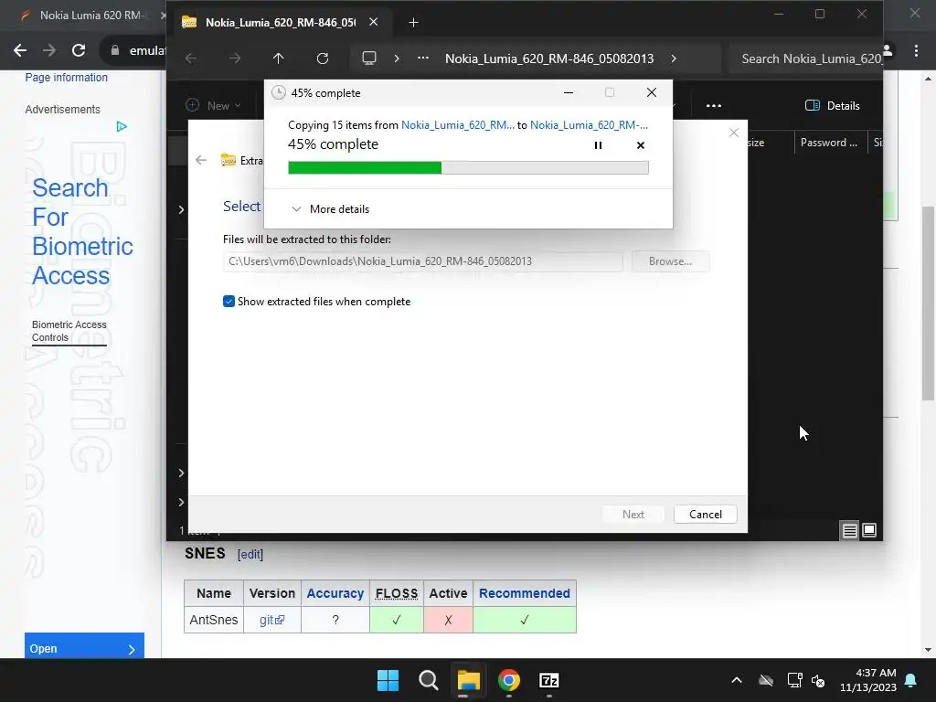Screen dimensions: 936x702
Task: Click the SNES section edit link
Action: pyautogui.click(x=250, y=555)
